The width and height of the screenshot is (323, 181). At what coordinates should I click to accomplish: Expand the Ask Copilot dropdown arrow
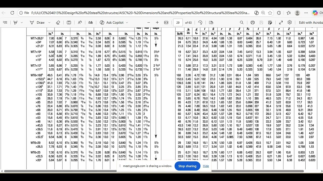[127, 22]
